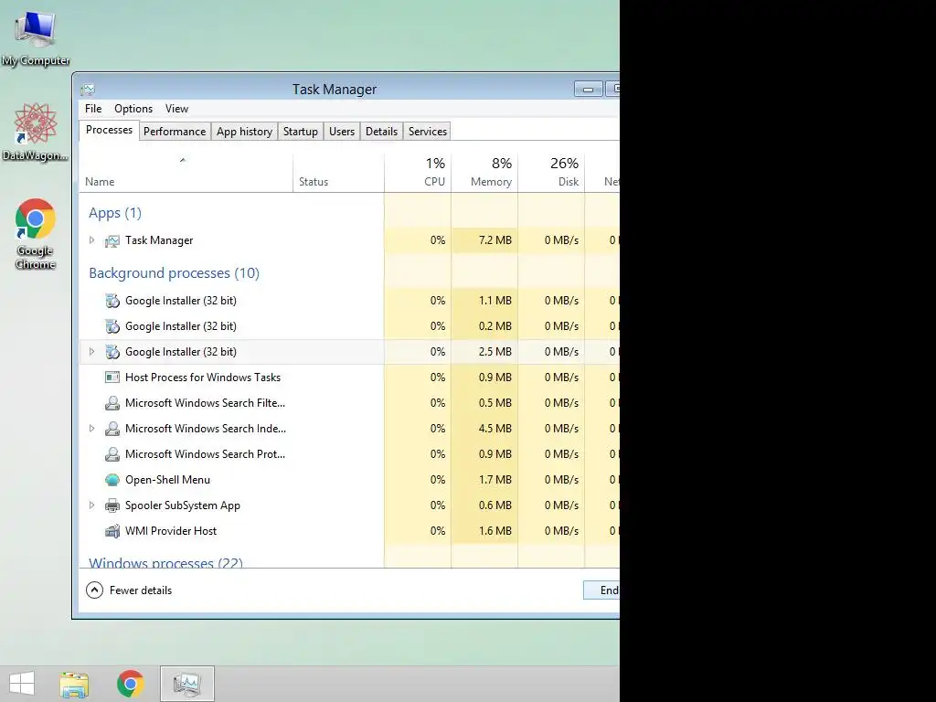
Task: Click icon of Google Installer using 2.5 MB
Action: click(112, 352)
